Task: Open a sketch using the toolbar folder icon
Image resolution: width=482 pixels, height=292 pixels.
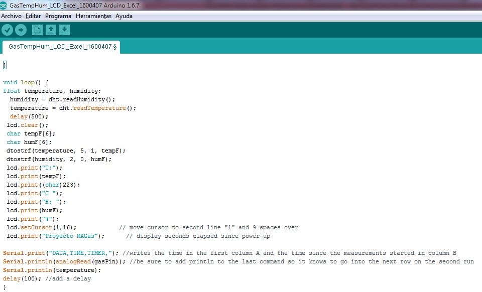Action: (50, 30)
